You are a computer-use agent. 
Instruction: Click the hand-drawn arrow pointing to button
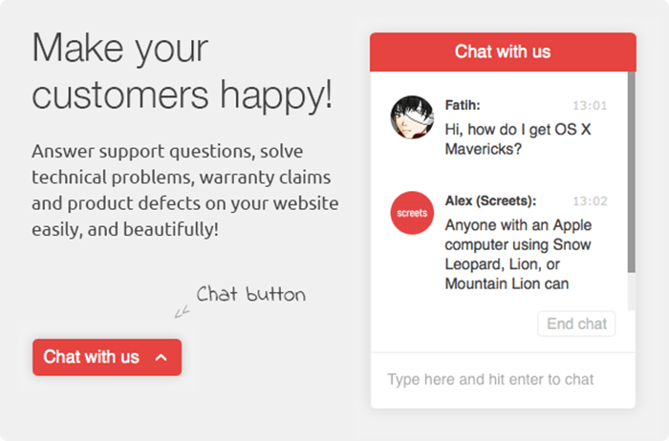182,309
